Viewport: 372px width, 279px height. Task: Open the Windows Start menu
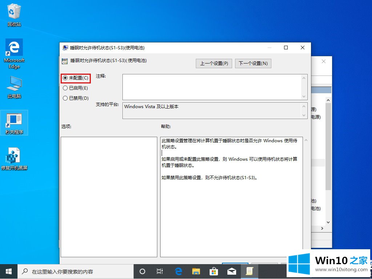click(9, 271)
